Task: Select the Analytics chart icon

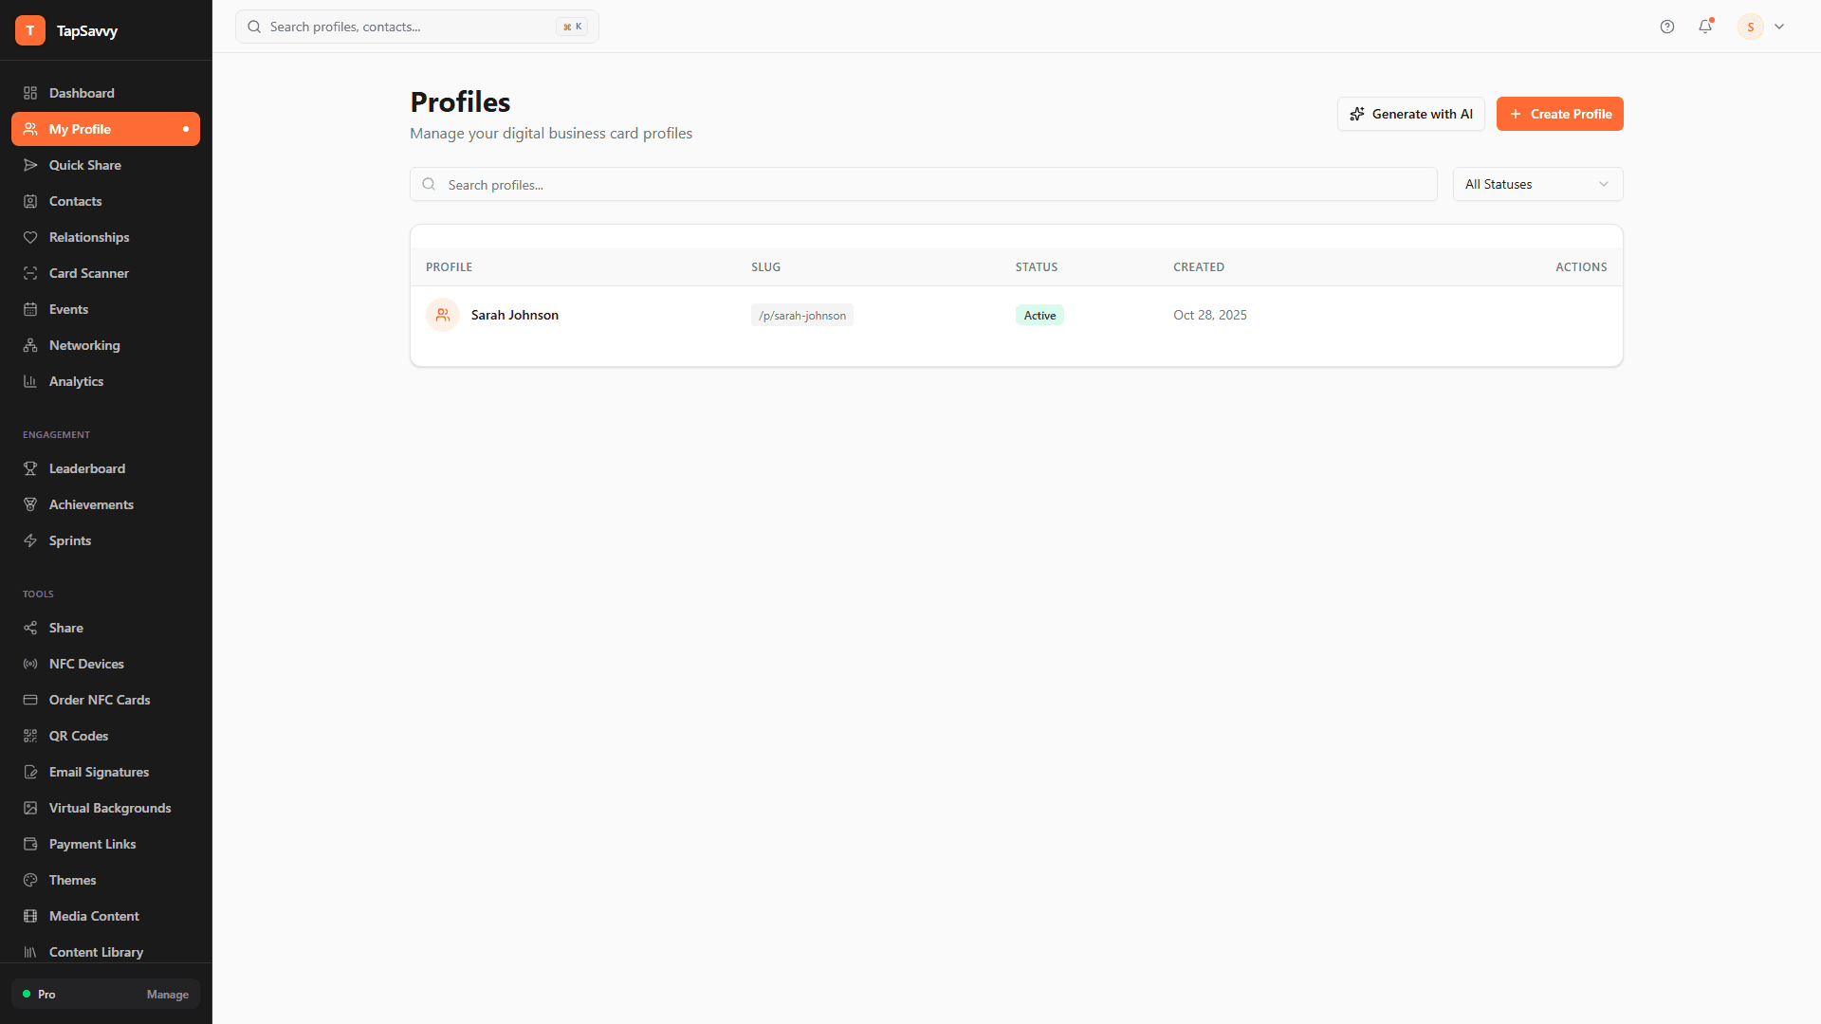Action: pos(31,381)
